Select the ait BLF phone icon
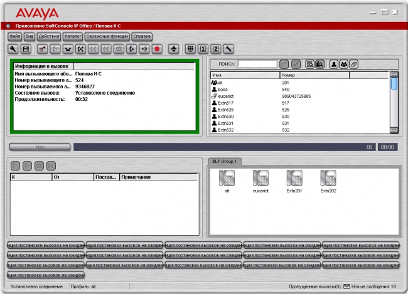The image size is (408, 294). click(x=227, y=181)
